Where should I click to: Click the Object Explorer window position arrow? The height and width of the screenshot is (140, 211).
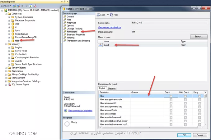(x=62, y=2)
